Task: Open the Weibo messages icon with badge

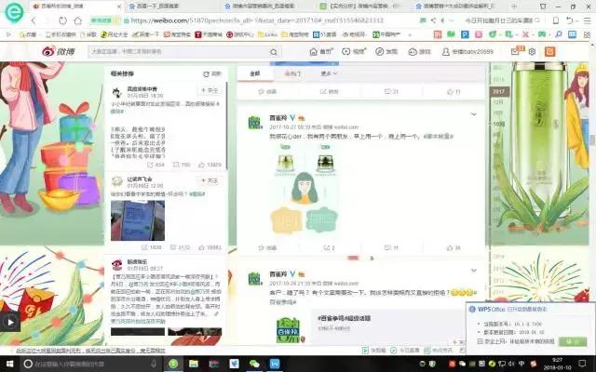Action: coord(516,51)
